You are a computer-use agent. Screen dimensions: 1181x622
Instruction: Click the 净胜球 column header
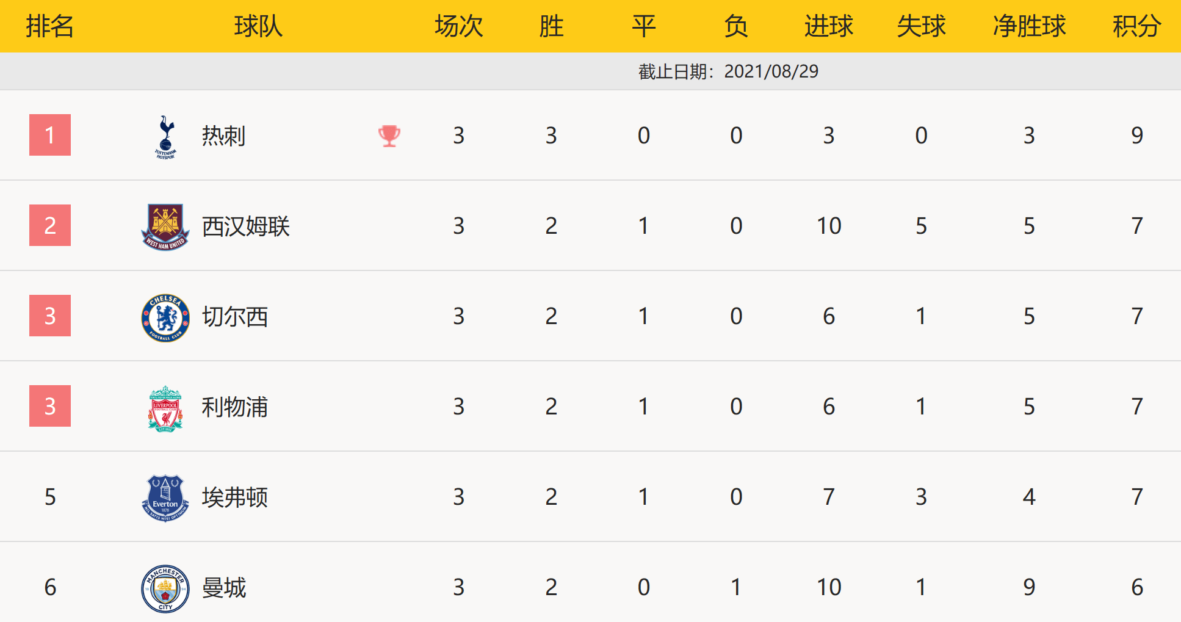click(1029, 26)
